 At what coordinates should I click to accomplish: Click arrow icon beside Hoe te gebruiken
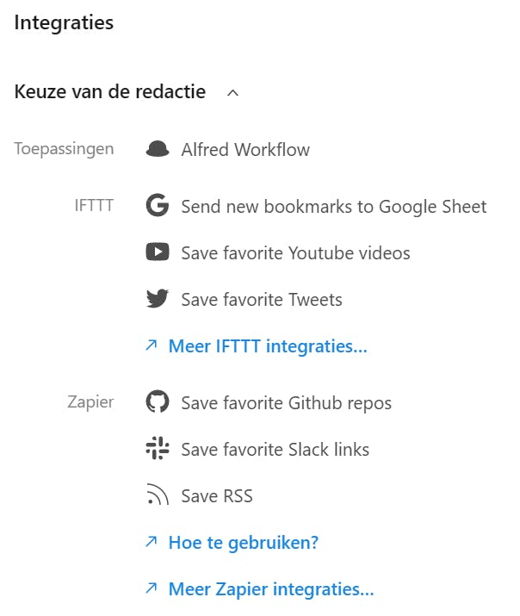(x=152, y=543)
